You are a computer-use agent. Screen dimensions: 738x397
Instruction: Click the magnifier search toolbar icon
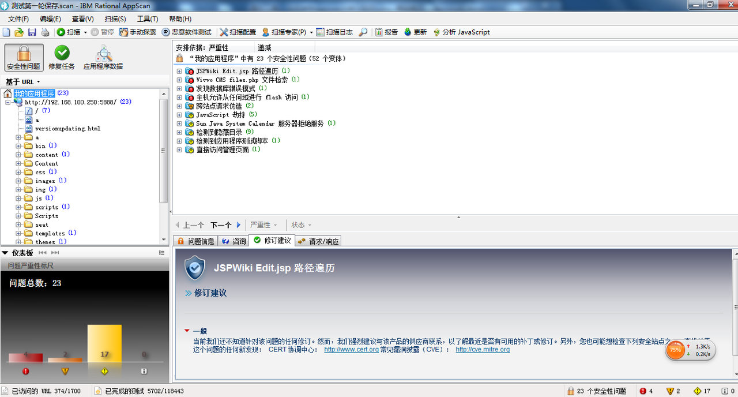(x=363, y=32)
